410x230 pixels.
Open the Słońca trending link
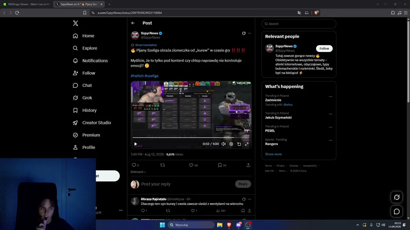pos(288,105)
